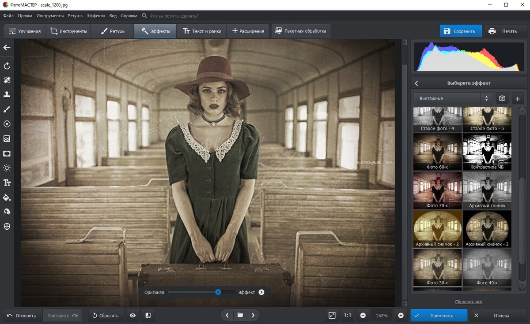Switch to the Текст и рамки tab
Viewport: 530px width, 324px height.
pyautogui.click(x=202, y=31)
